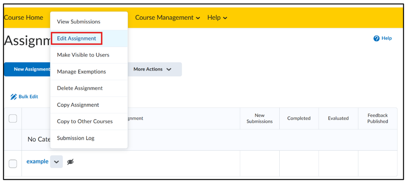Go to Course Home link

click(x=24, y=18)
